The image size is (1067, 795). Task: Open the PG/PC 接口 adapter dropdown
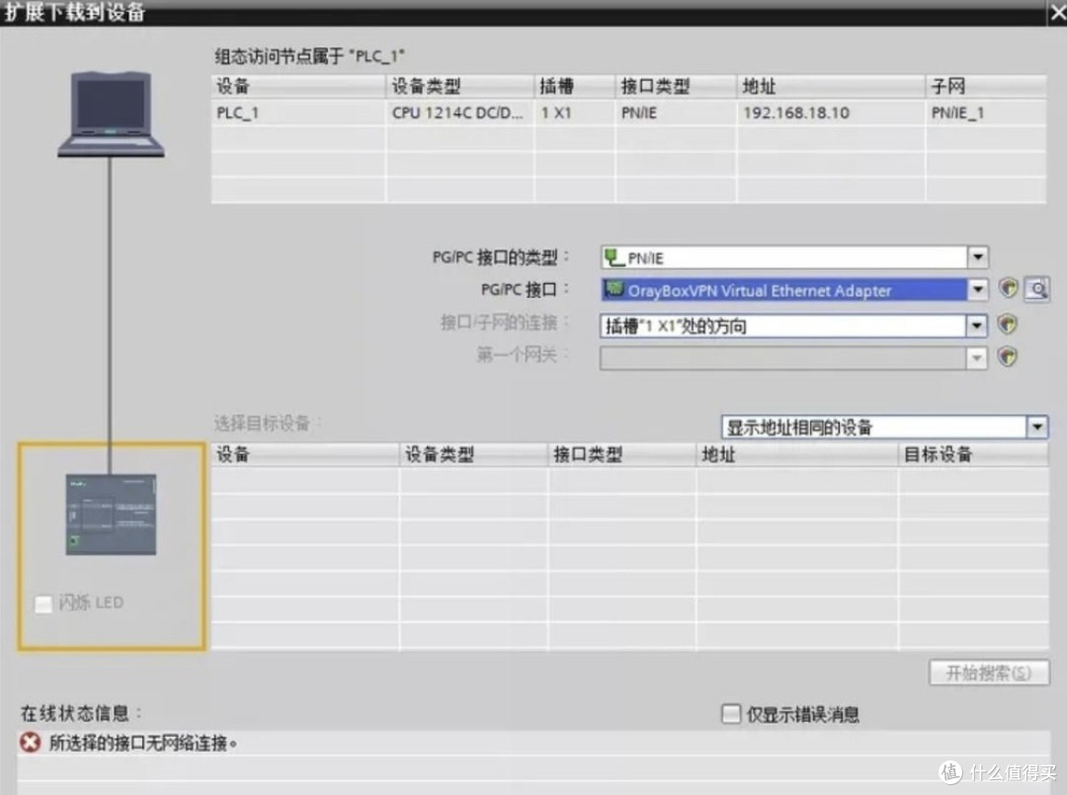pyautogui.click(x=977, y=289)
